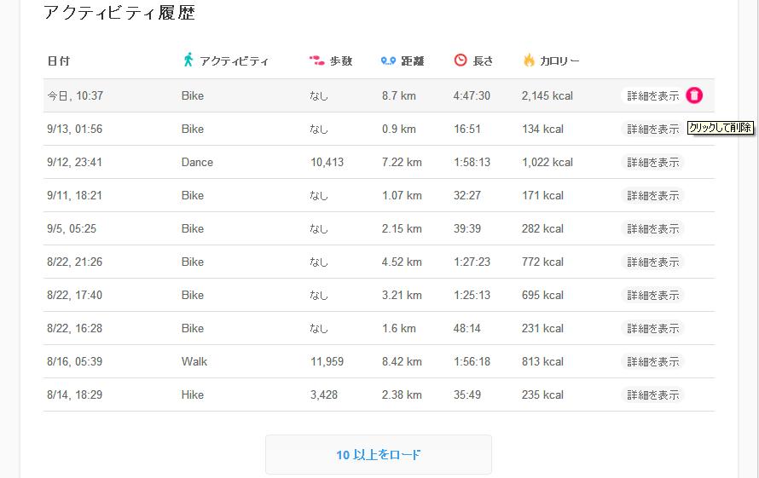759x478 pixels.
Task: Open 詳細を表示 for the 9/12 Dance activity
Action: pos(653,163)
